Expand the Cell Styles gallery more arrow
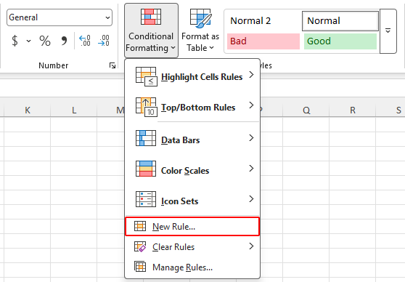Image resolution: width=405 pixels, height=282 pixels. click(x=388, y=31)
